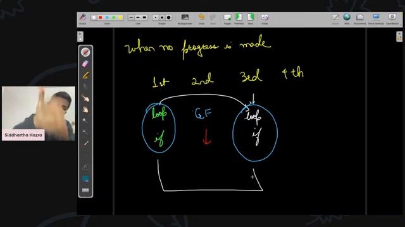Go to the Previous page
The height and width of the screenshot is (227, 405).
tap(239, 19)
